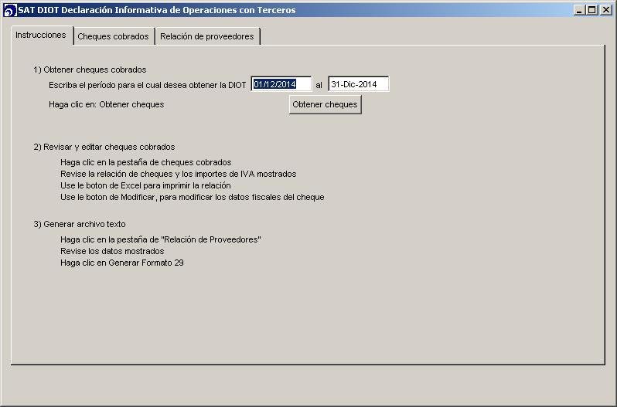Click the text 'Haga clic en: Obtener cheques'
Image resolution: width=617 pixels, height=407 pixels.
click(x=106, y=104)
